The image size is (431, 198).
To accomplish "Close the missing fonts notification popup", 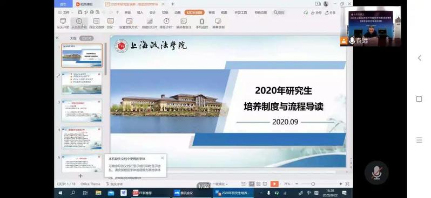I will (x=163, y=158).
